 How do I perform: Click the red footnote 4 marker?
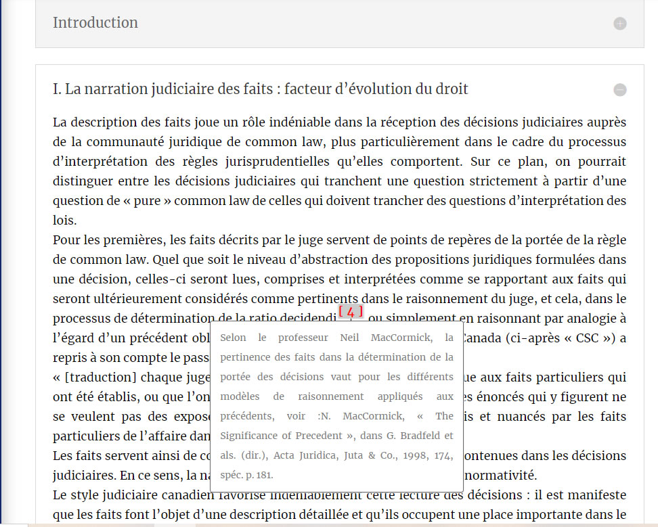(x=351, y=312)
